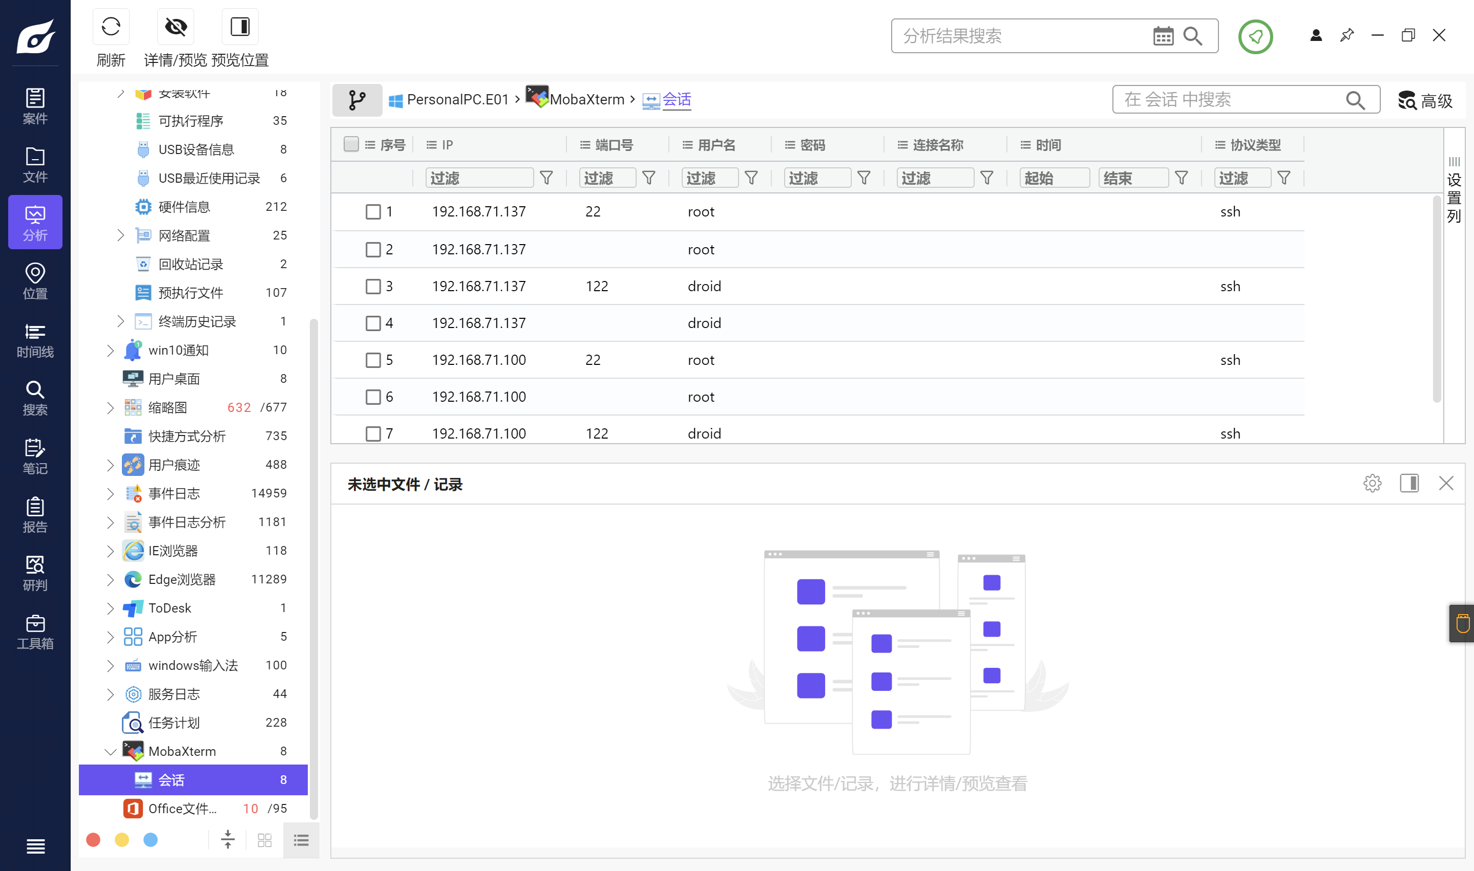Click the 预览位置 layout icon
Viewport: 1474px width, 871px height.
coord(240,27)
